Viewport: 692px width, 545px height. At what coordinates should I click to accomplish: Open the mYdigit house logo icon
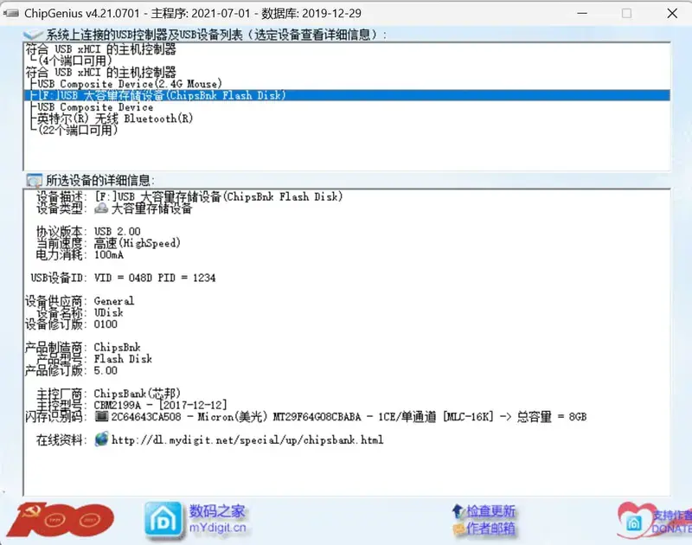click(163, 521)
